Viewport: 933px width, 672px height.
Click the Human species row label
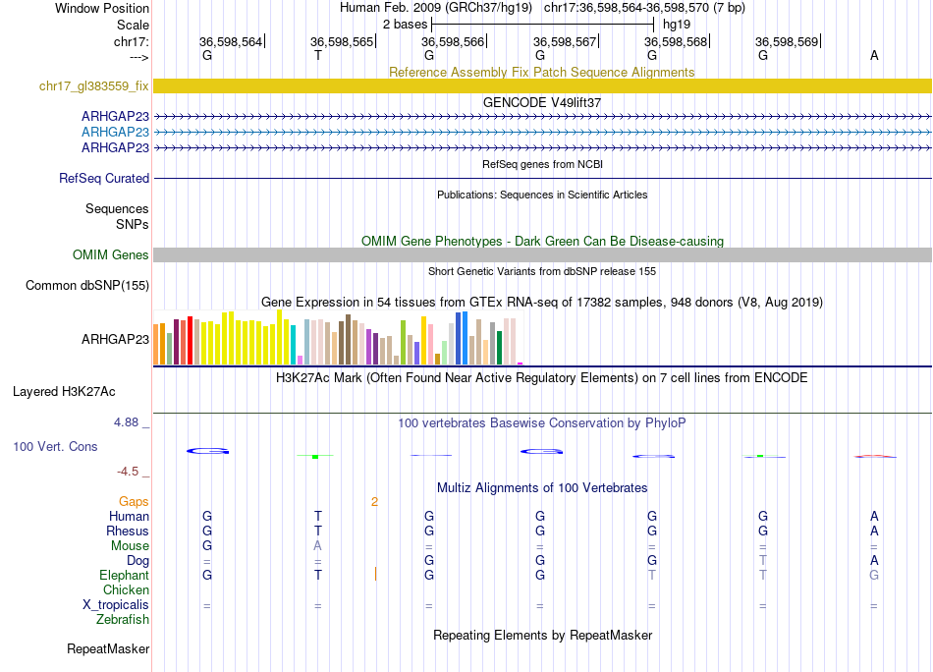tap(129, 516)
